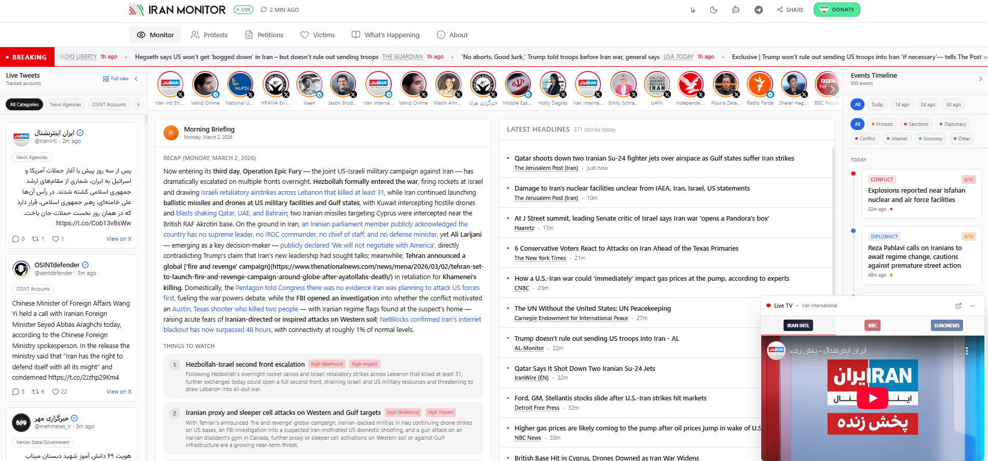
Task: Select the IRAN INTL Live TV channel
Action: click(798, 325)
